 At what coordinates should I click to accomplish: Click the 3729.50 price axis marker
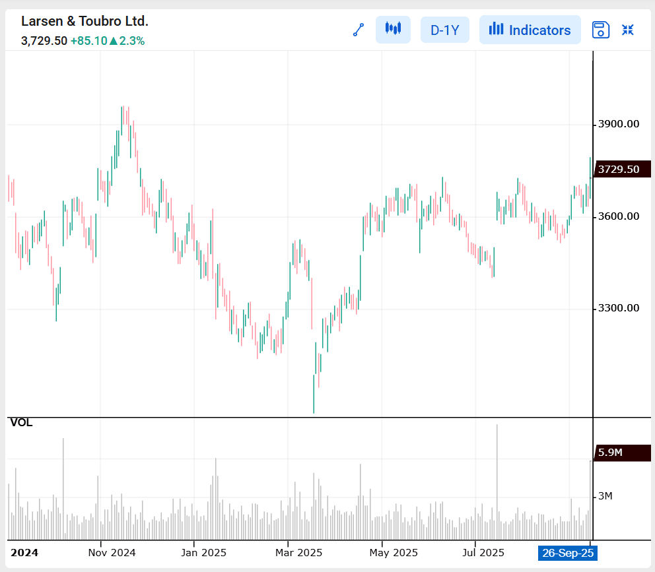[x=622, y=169]
